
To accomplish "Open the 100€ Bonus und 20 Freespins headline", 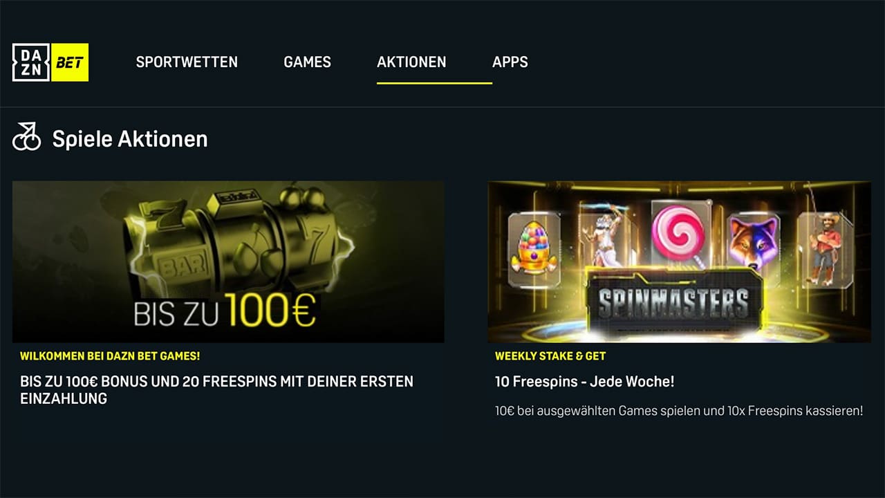I will (216, 389).
